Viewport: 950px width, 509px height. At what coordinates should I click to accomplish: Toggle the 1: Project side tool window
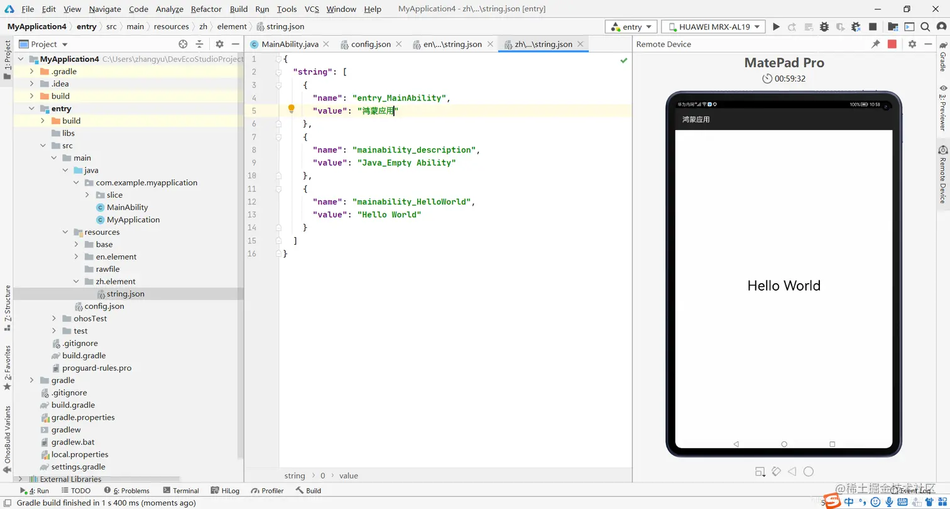[7, 60]
